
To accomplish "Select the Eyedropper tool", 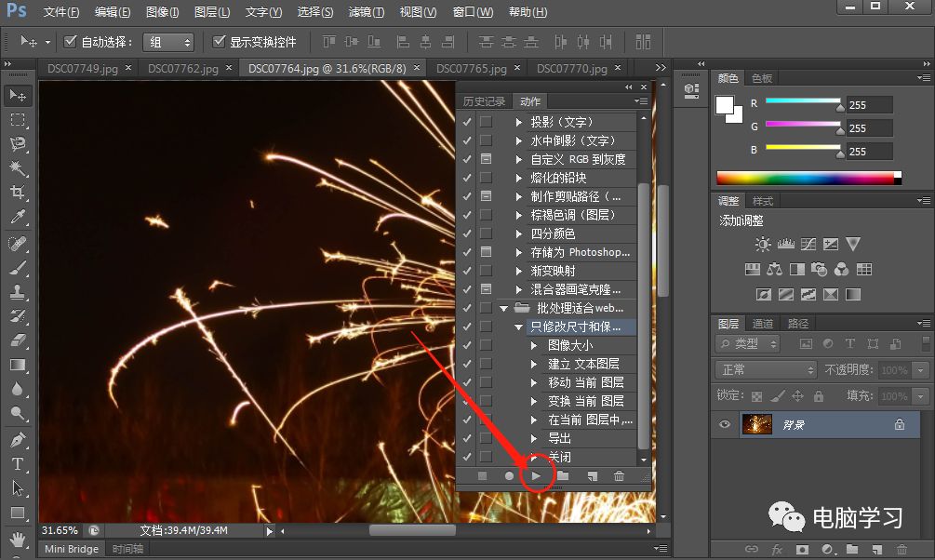I will [18, 217].
